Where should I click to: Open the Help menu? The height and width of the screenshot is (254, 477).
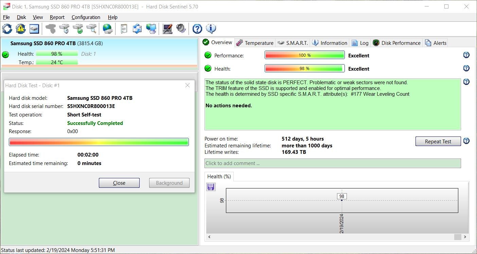point(113,17)
